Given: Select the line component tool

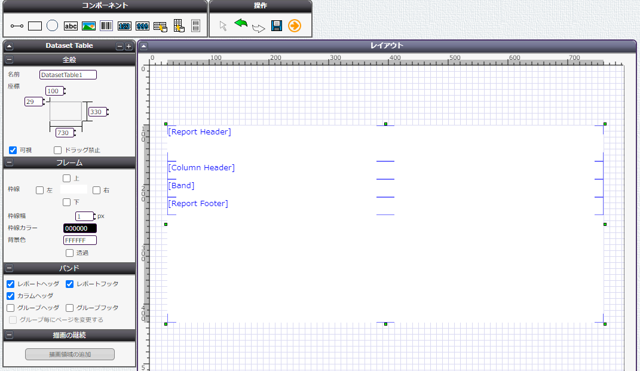Looking at the screenshot, I should click(17, 26).
